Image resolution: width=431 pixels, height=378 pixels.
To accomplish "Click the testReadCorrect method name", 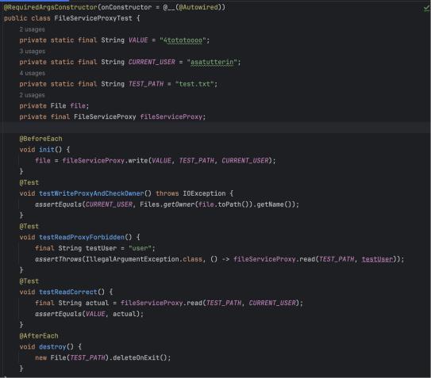I will 68,292.
